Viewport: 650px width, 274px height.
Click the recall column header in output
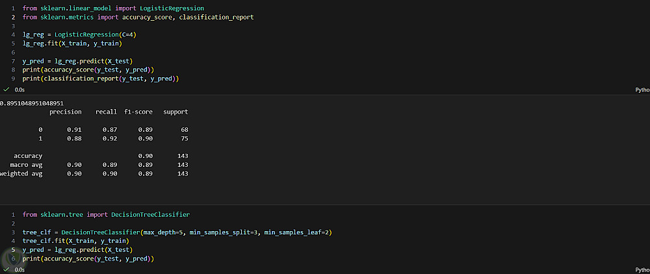(x=106, y=112)
